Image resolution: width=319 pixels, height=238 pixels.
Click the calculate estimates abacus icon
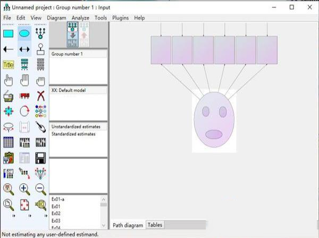pyautogui.click(x=41, y=142)
